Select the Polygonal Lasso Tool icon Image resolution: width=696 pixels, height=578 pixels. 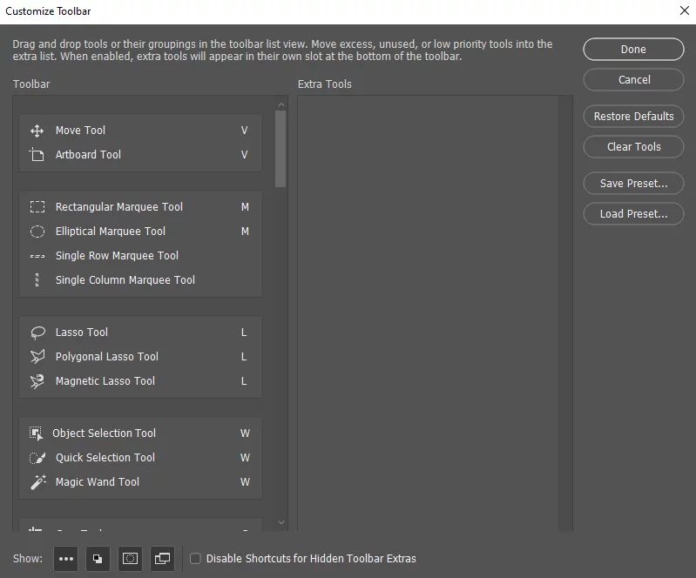[37, 357]
